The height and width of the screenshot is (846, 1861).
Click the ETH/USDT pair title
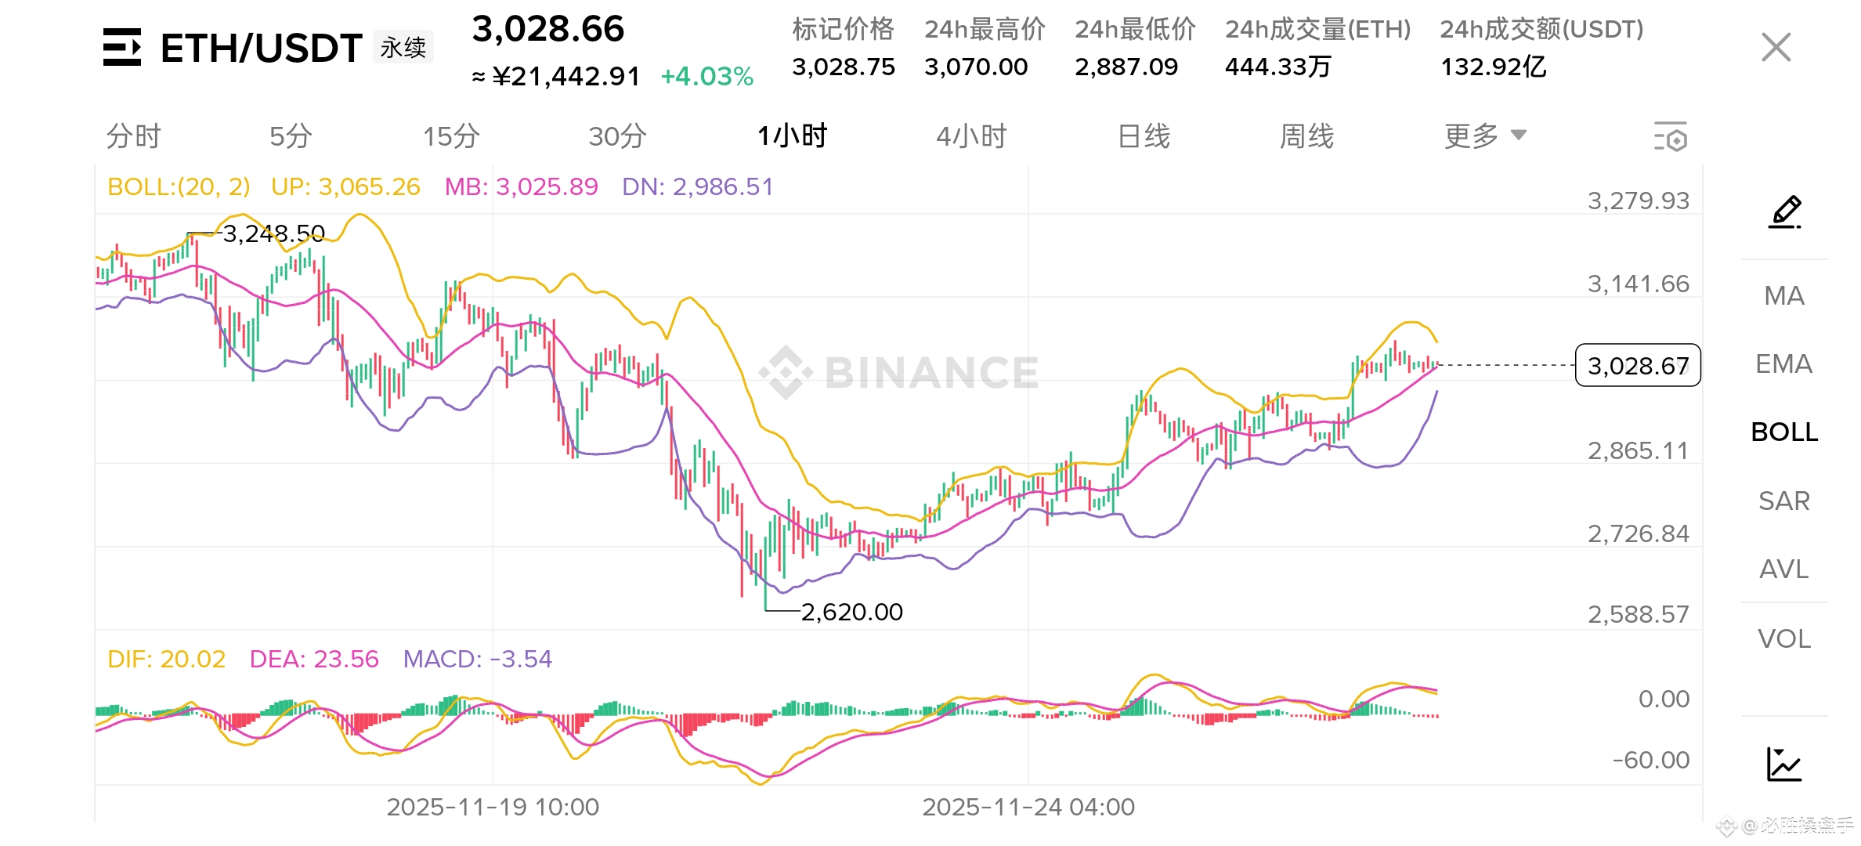(261, 49)
